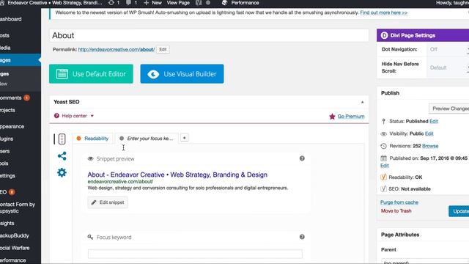Screen dimensions: 469x264
Task: Switch to the Readability tab
Action: coord(93,139)
